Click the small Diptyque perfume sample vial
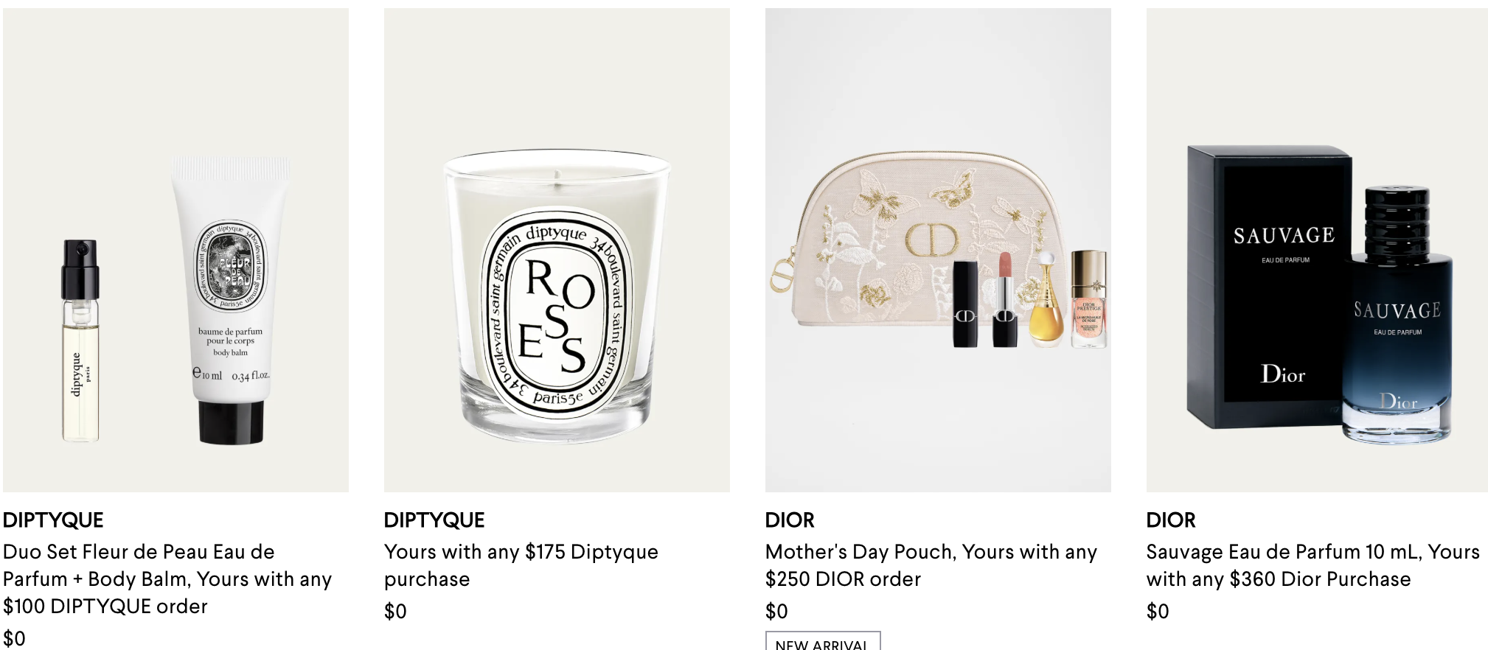This screenshot has width=1488, height=650. [x=80, y=340]
